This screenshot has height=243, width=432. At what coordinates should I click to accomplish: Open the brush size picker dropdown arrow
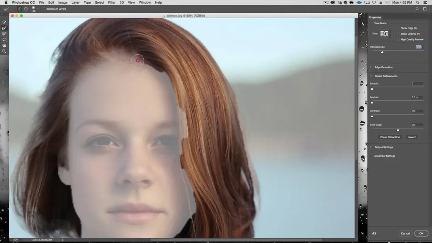38,9
